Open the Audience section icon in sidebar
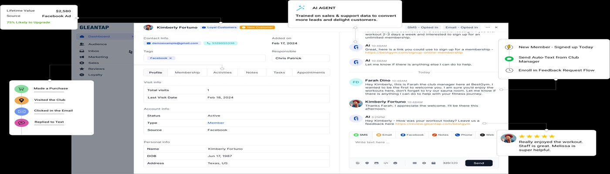This screenshot has height=174, width=610. [82, 44]
